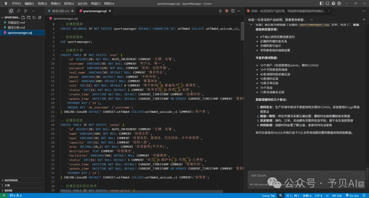Click line number 24 in the gutter
Viewport: 369px width, 198px height.
pyautogui.click(x=53, y=125)
